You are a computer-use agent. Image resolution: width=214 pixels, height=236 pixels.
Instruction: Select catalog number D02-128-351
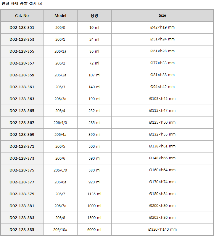click(x=22, y=28)
